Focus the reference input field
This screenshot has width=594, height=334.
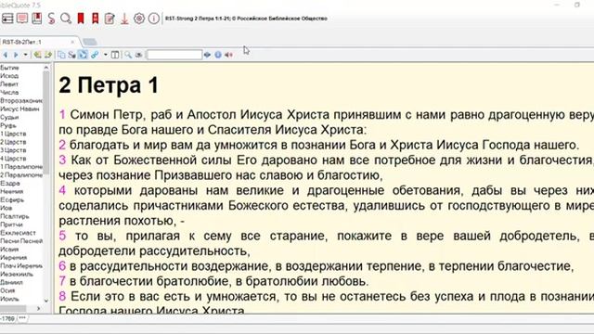[174, 55]
